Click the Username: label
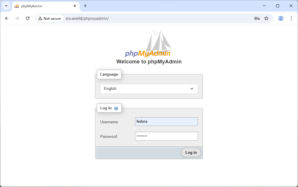This screenshot has width=298, height=187. 109,122
